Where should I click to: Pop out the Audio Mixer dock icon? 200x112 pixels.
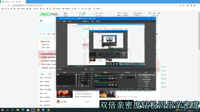point(118,72)
